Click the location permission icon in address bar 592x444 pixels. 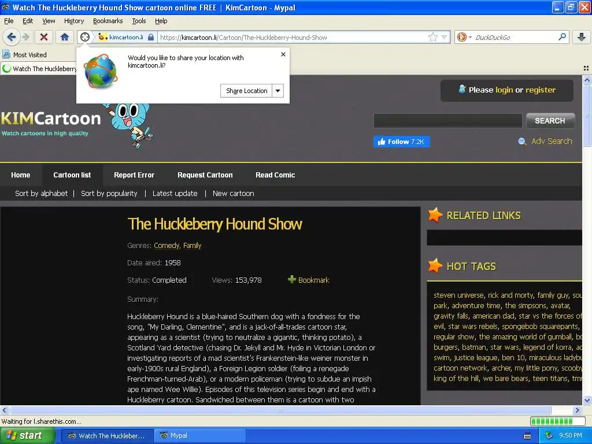85,37
